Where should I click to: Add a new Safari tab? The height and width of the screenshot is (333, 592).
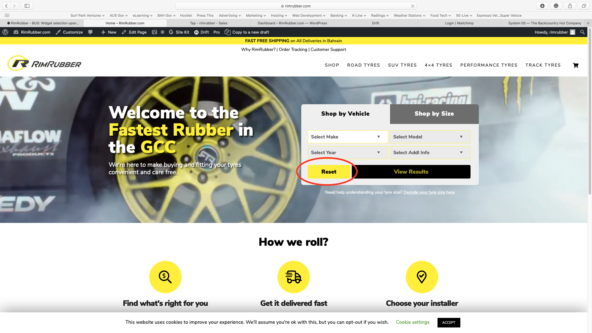tap(588, 23)
